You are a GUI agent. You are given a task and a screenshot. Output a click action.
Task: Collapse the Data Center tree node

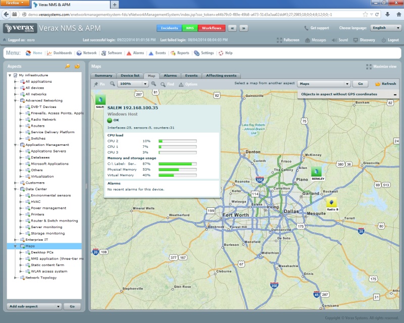(15, 189)
